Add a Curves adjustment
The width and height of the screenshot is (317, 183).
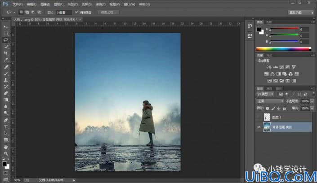(281, 67)
